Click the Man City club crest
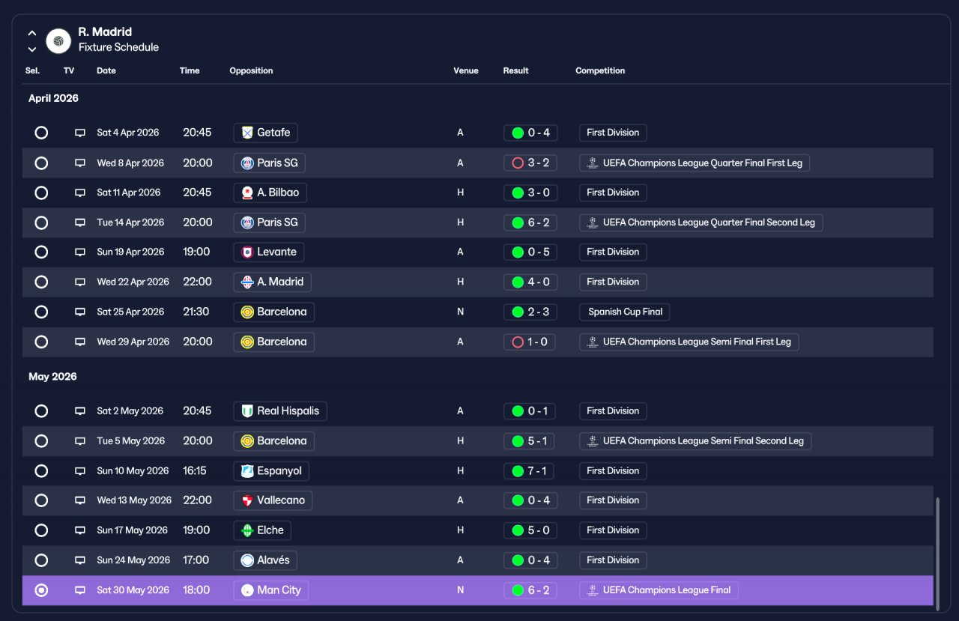 [x=247, y=590]
